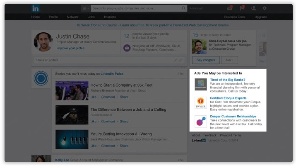This screenshot has height=168, width=296.
Task: Open the notifications flag icon
Action: point(242,8)
